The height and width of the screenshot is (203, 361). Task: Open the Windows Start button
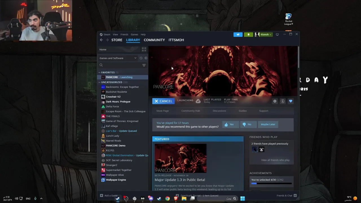coord(243,198)
